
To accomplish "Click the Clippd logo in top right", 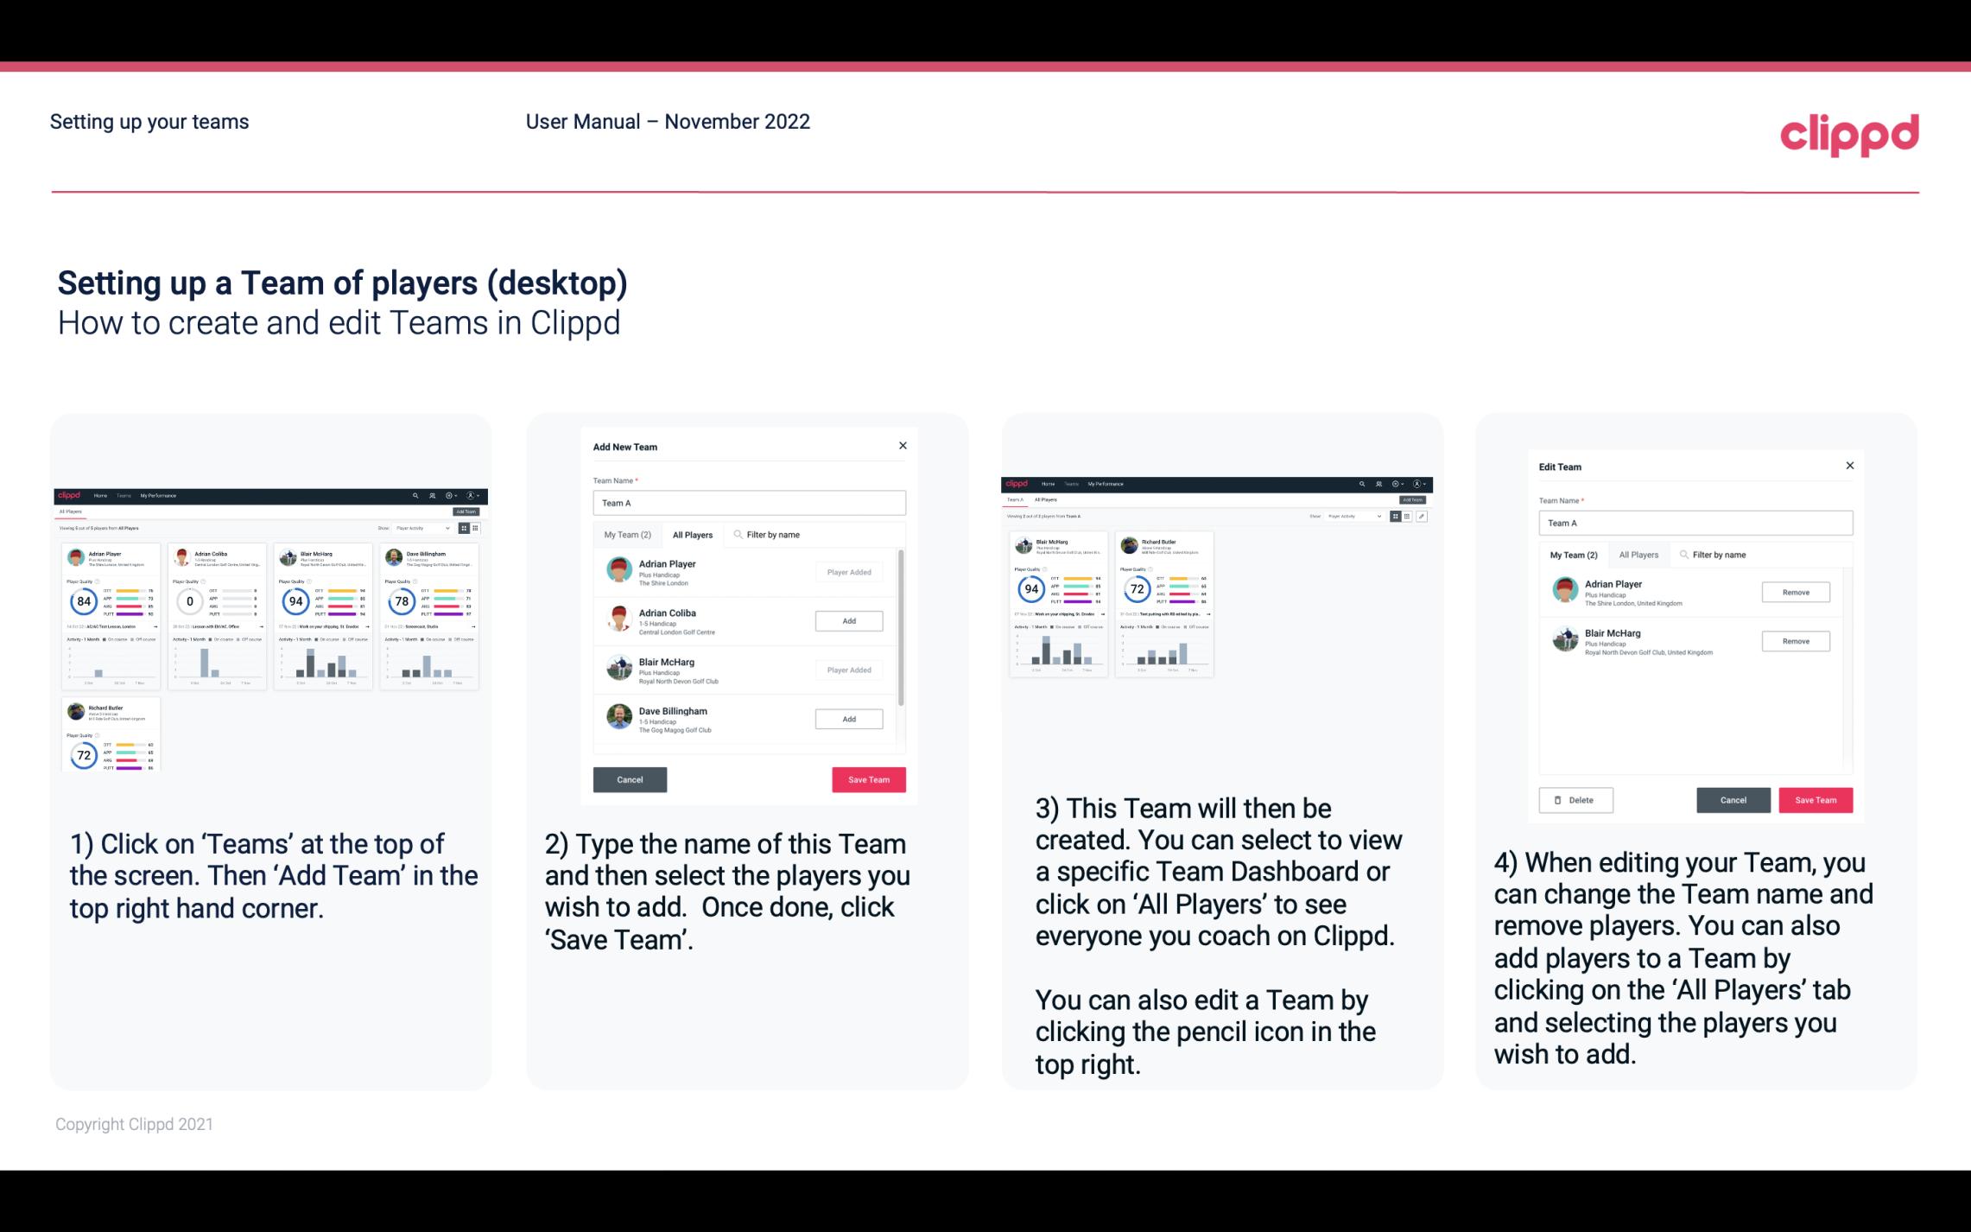I will (x=1849, y=135).
